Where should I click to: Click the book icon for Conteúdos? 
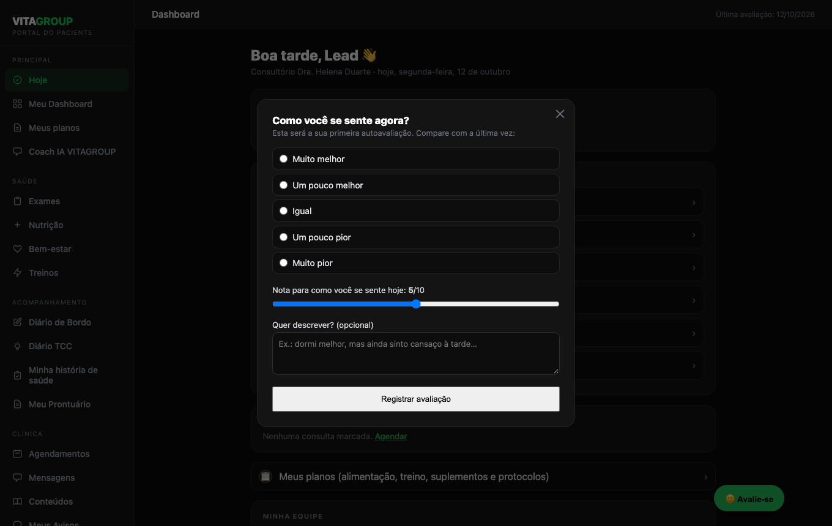[17, 502]
